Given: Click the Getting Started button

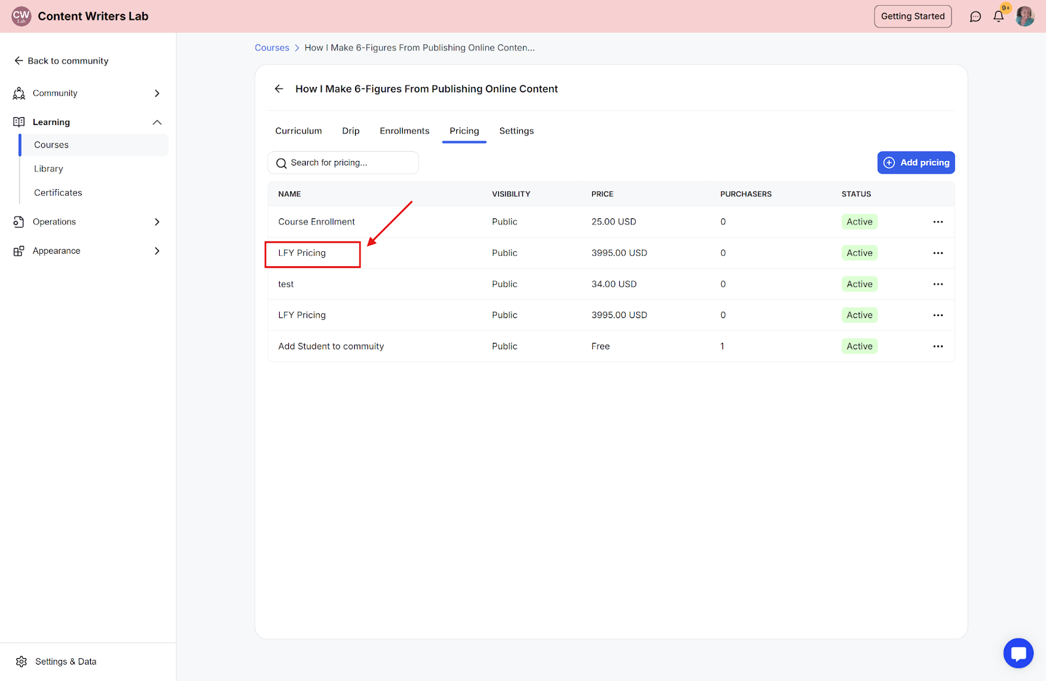Looking at the screenshot, I should tap(913, 16).
